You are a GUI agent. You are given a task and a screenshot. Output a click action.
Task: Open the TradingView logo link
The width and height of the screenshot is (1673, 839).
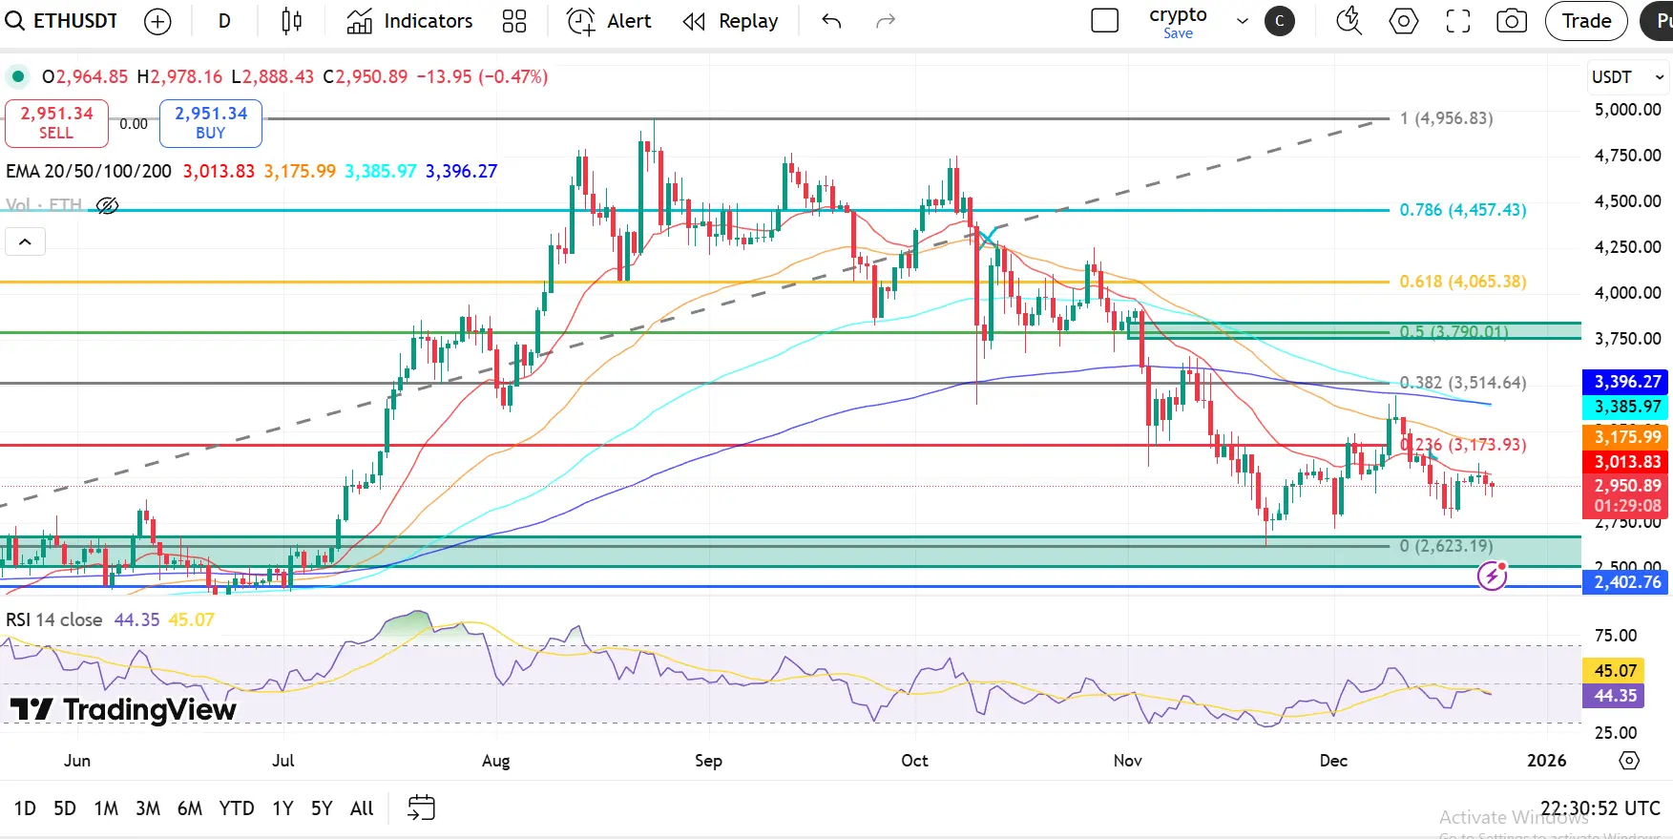click(123, 709)
